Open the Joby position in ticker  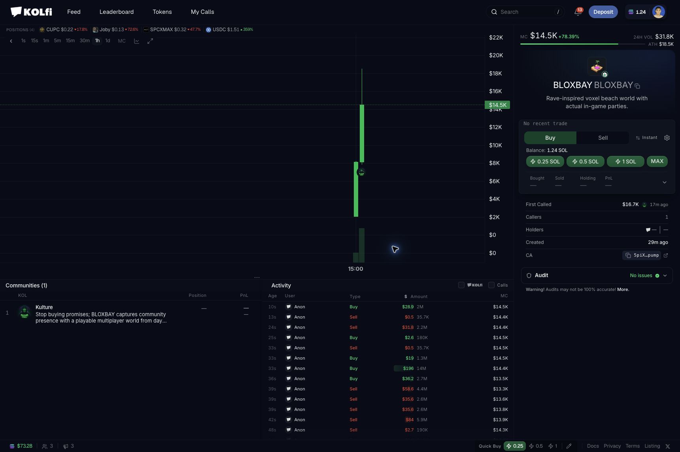click(x=115, y=30)
